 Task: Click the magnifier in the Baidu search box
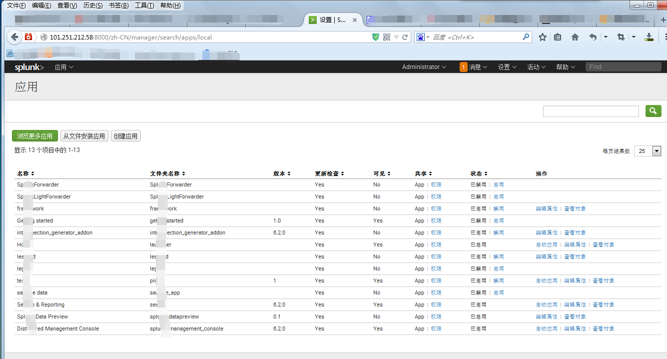[526, 37]
